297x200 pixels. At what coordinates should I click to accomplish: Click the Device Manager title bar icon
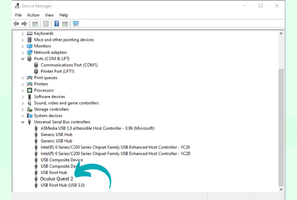tap(17, 6)
